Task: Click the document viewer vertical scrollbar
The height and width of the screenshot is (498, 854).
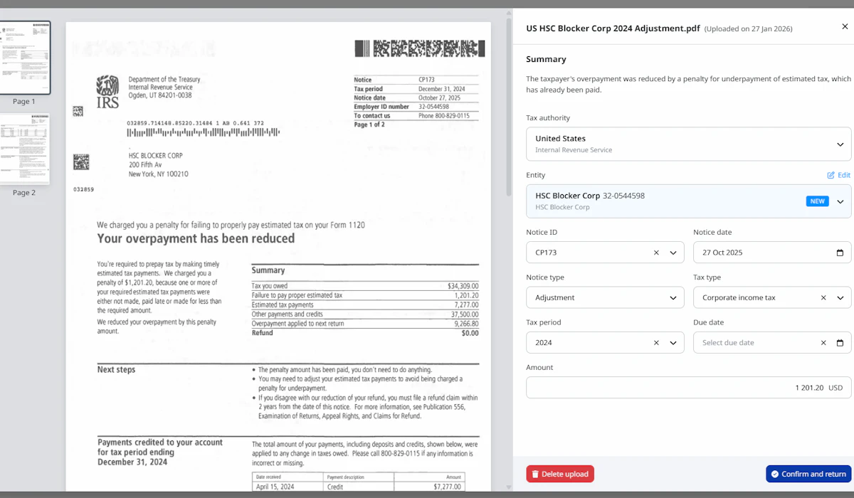Action: point(508,107)
